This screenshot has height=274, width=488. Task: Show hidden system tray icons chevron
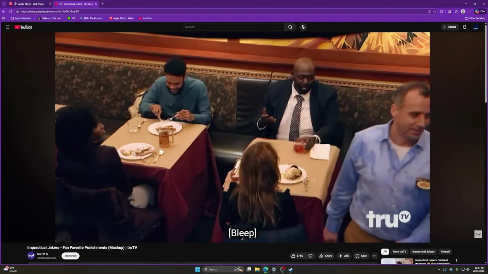tap(438, 269)
